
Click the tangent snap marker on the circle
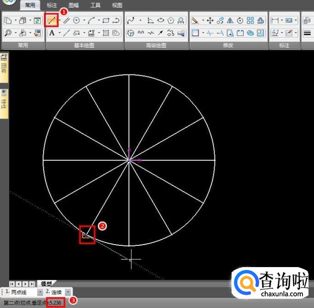pyautogui.click(x=86, y=235)
